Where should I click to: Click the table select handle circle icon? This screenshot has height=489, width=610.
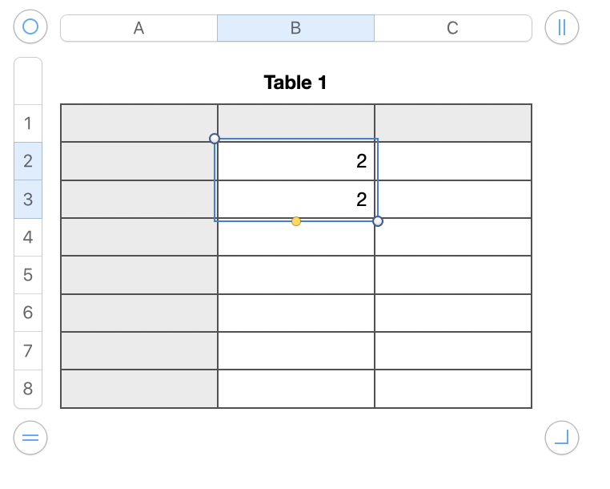[30, 27]
